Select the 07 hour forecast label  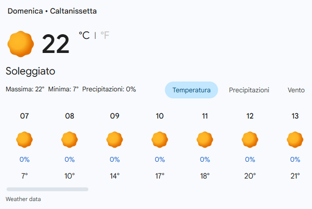pyautogui.click(x=24, y=116)
